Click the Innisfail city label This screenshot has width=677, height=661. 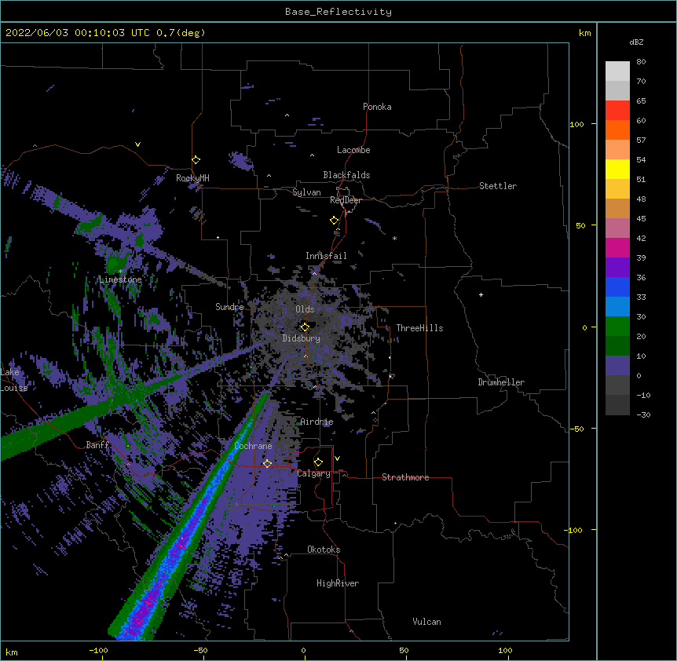[326, 256]
